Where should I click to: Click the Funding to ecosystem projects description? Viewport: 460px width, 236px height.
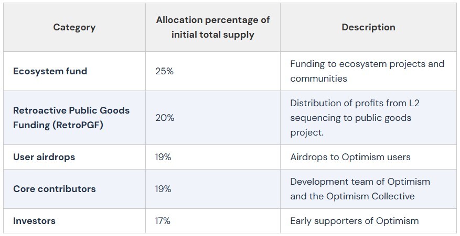[x=367, y=71]
